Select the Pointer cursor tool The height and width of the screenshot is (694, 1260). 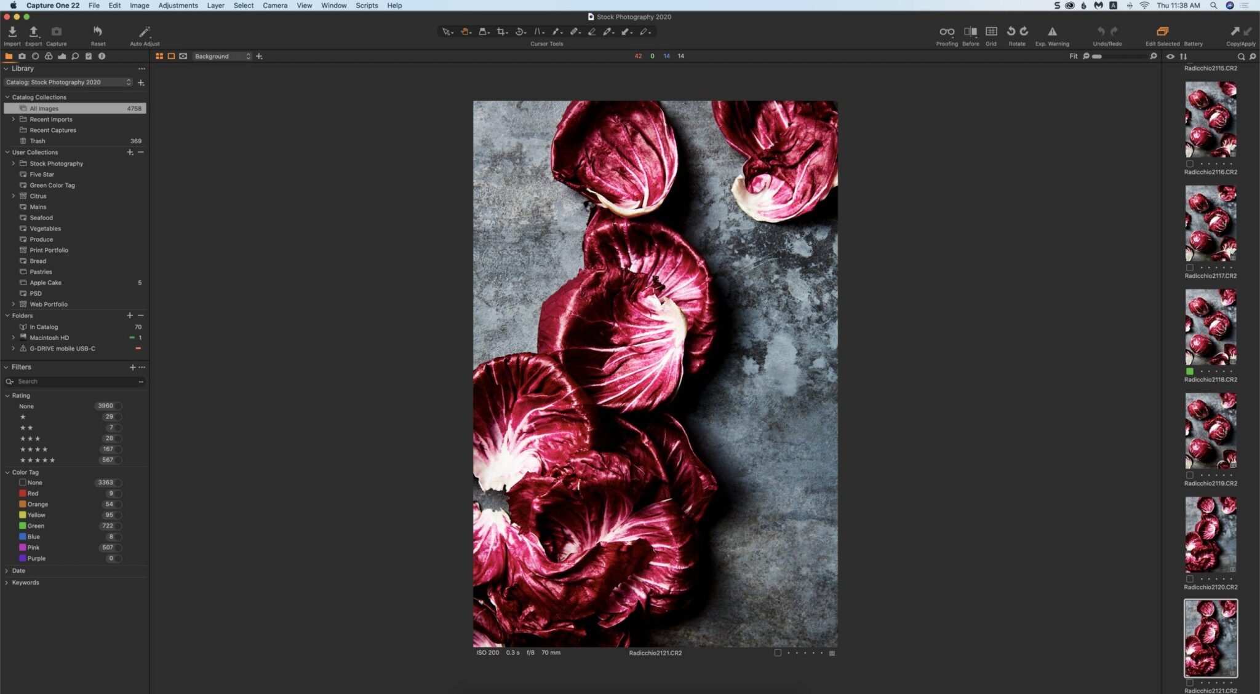tap(447, 31)
